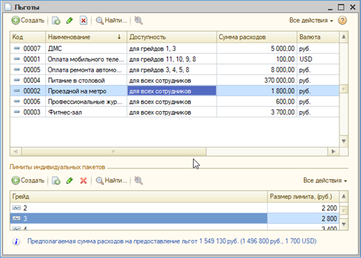Click the top Создать button
This screenshot has width=361, height=258.
(x=28, y=20)
